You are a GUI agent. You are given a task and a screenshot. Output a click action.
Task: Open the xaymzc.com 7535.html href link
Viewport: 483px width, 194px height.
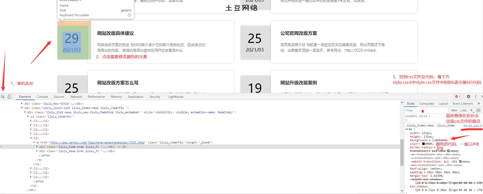click(x=97, y=142)
